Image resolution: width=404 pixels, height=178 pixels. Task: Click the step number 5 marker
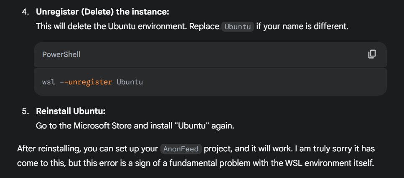[x=25, y=111]
